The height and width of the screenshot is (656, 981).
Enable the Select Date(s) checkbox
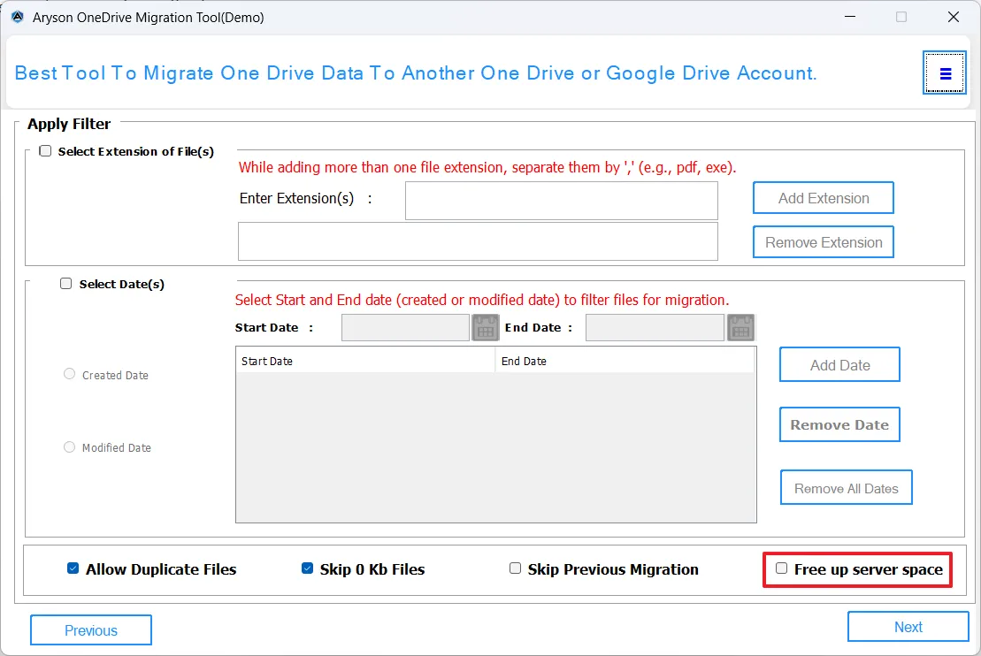pos(66,284)
